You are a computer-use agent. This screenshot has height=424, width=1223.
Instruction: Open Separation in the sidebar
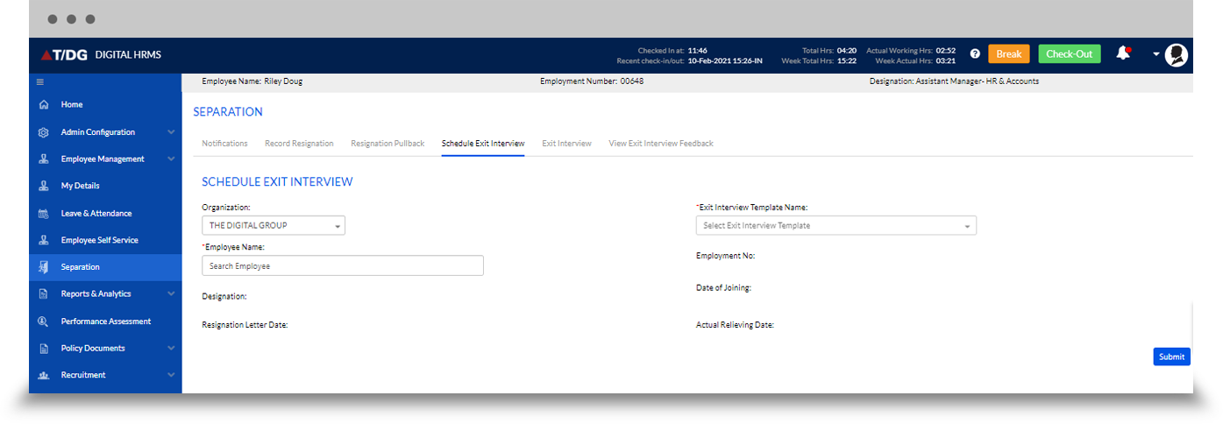105,267
